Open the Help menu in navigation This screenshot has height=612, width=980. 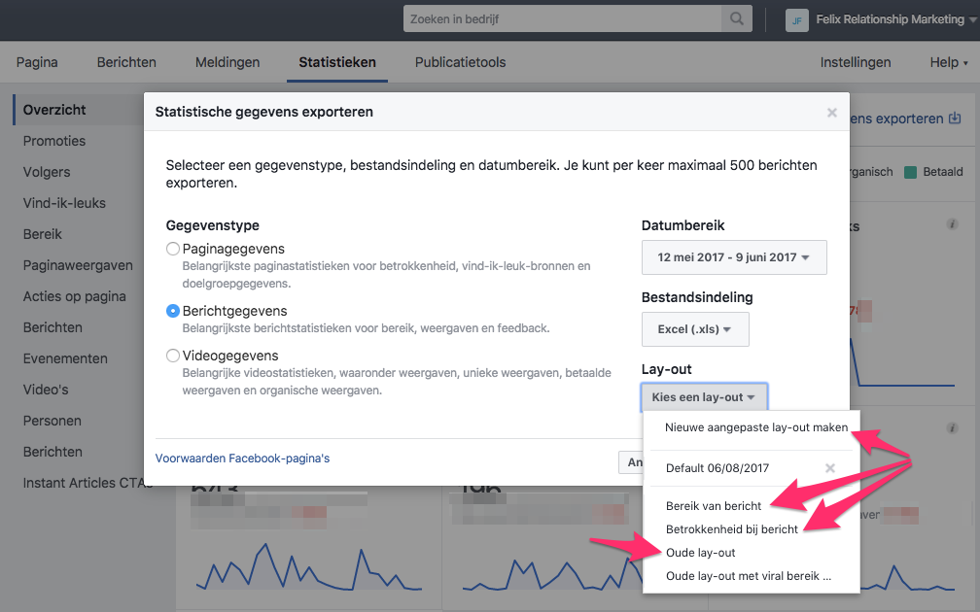pyautogui.click(x=948, y=62)
